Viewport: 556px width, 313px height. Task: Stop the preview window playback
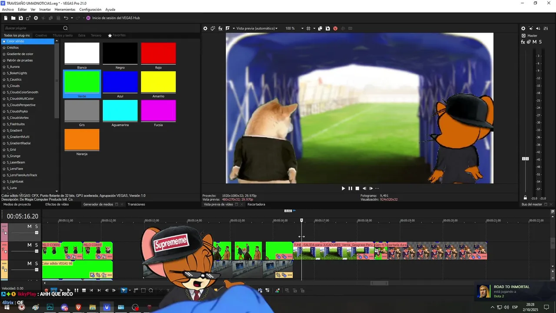(357, 188)
